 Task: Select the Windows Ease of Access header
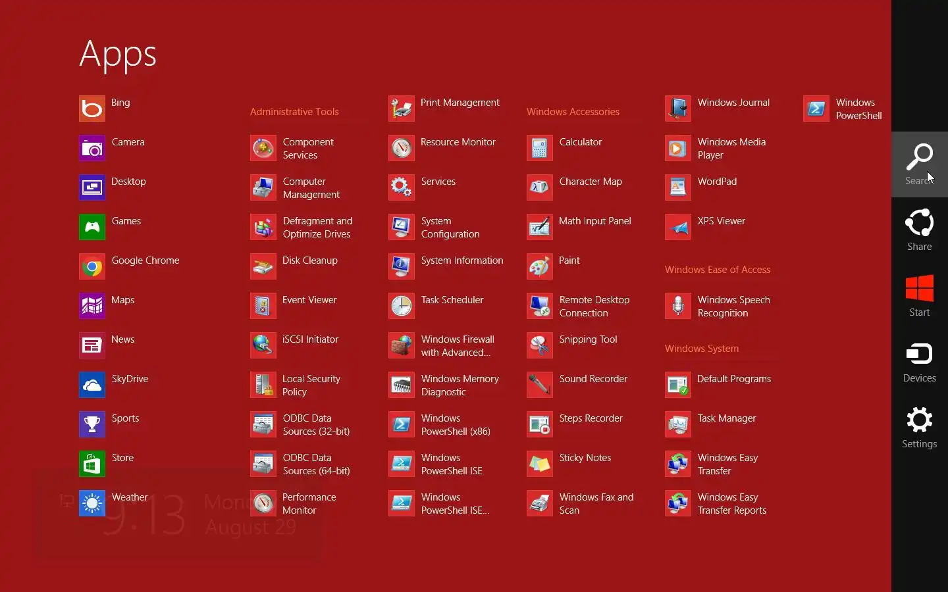click(718, 270)
